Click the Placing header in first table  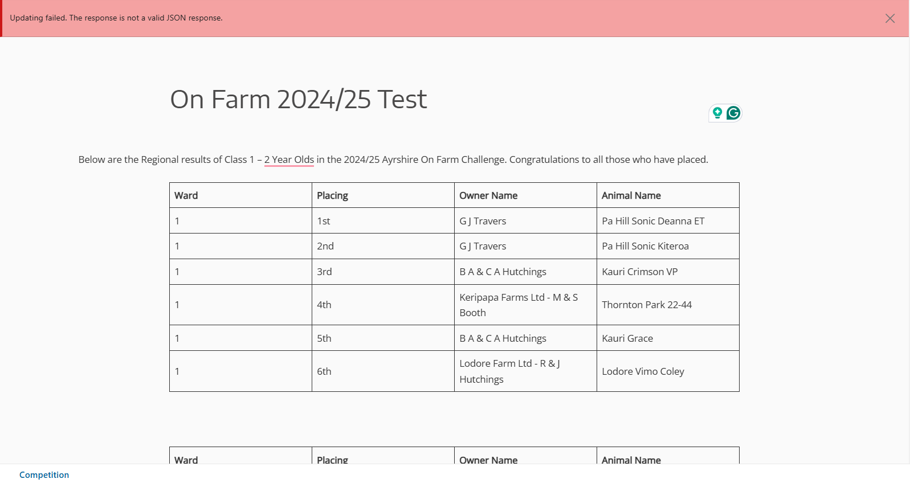pyautogui.click(x=383, y=195)
